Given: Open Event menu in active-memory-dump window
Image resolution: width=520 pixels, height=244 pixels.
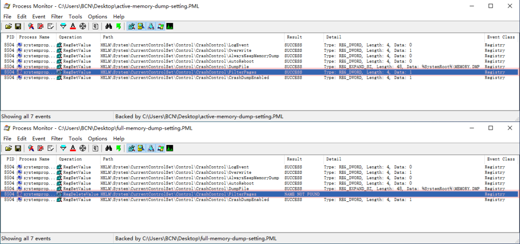Looking at the screenshot, I should point(39,16).
